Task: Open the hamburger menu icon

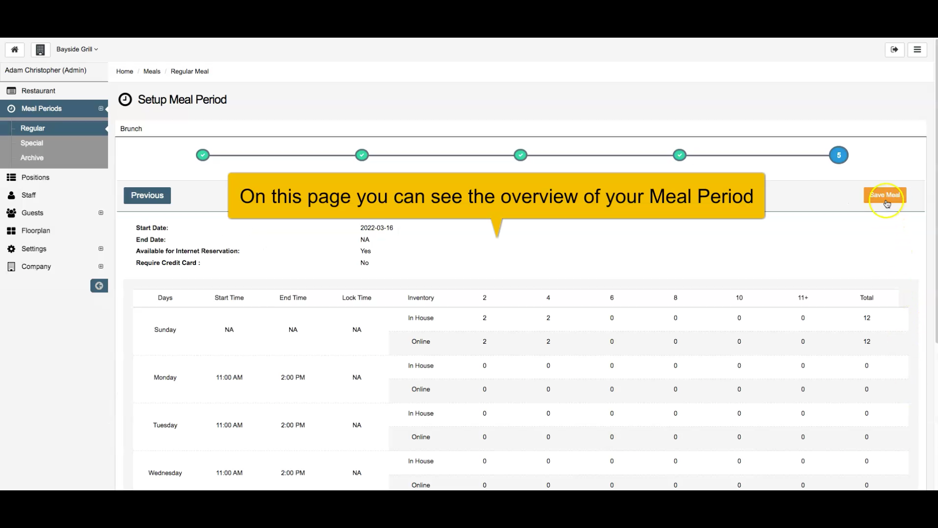Action: pos(917,49)
